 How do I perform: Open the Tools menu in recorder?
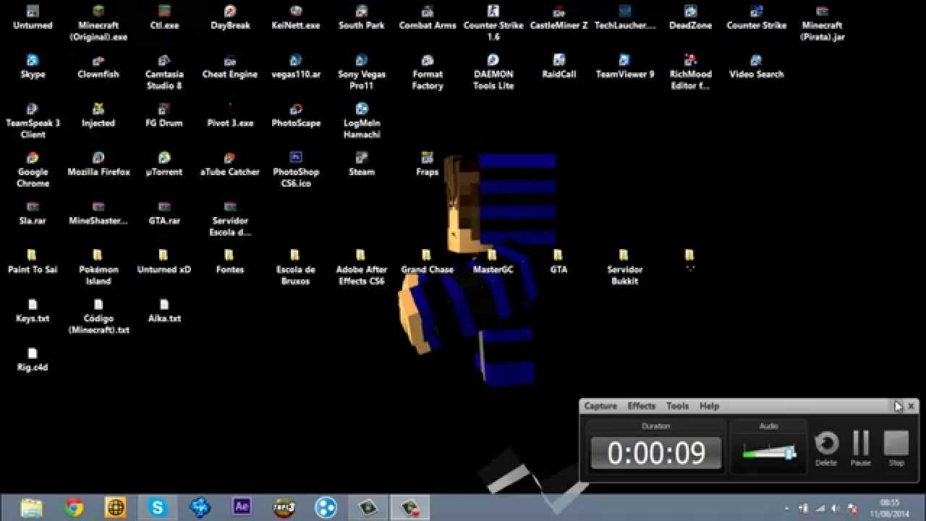click(x=677, y=406)
